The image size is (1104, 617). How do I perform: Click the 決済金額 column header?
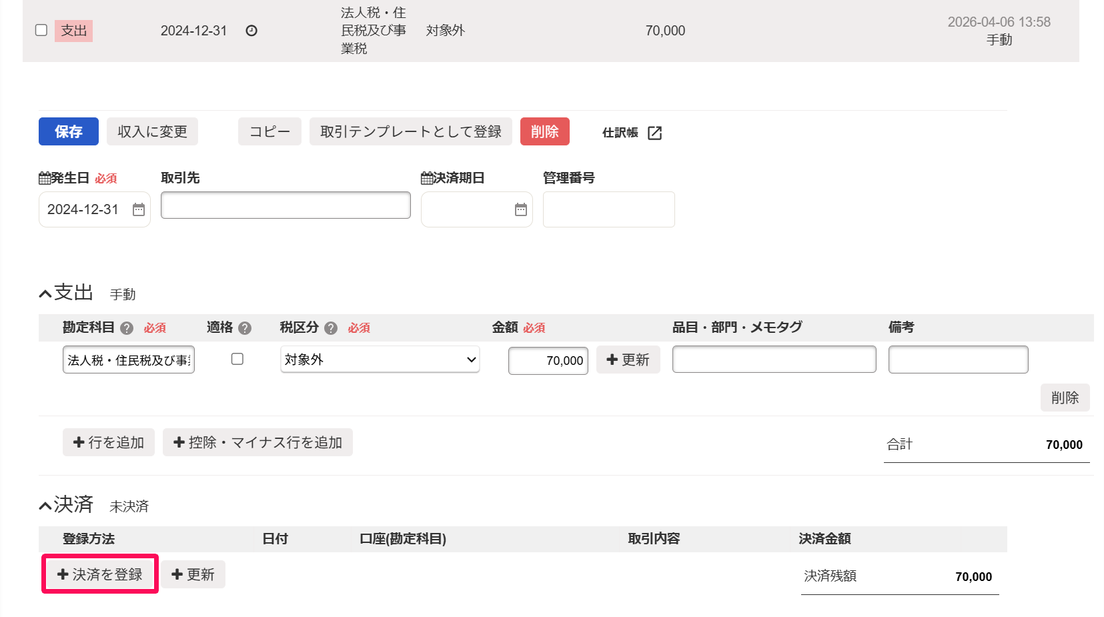tap(825, 539)
